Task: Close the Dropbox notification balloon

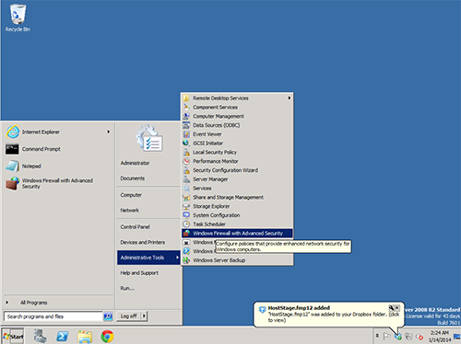Action: click(x=397, y=307)
